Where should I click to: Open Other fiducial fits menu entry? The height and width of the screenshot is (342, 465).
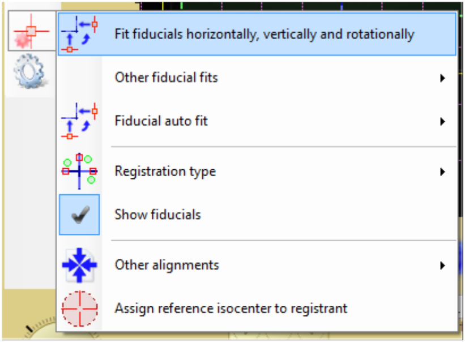pos(257,78)
